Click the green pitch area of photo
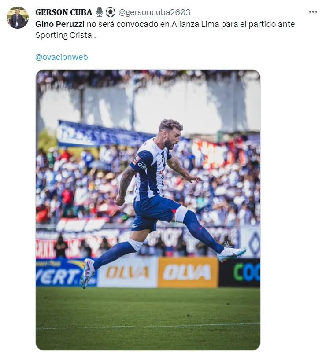This screenshot has height=357, width=322. [148, 318]
